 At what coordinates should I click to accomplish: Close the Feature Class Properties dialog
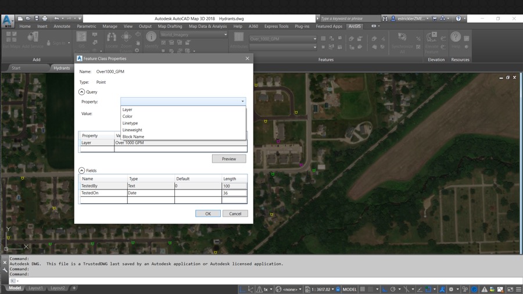pos(247,58)
